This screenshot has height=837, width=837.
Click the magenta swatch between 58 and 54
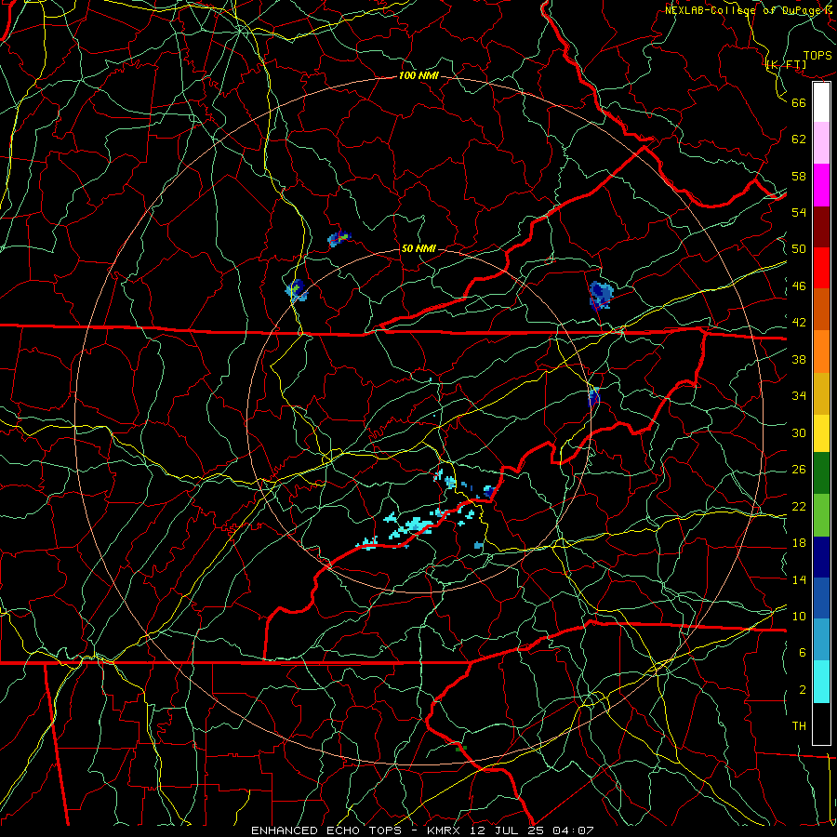tap(821, 185)
